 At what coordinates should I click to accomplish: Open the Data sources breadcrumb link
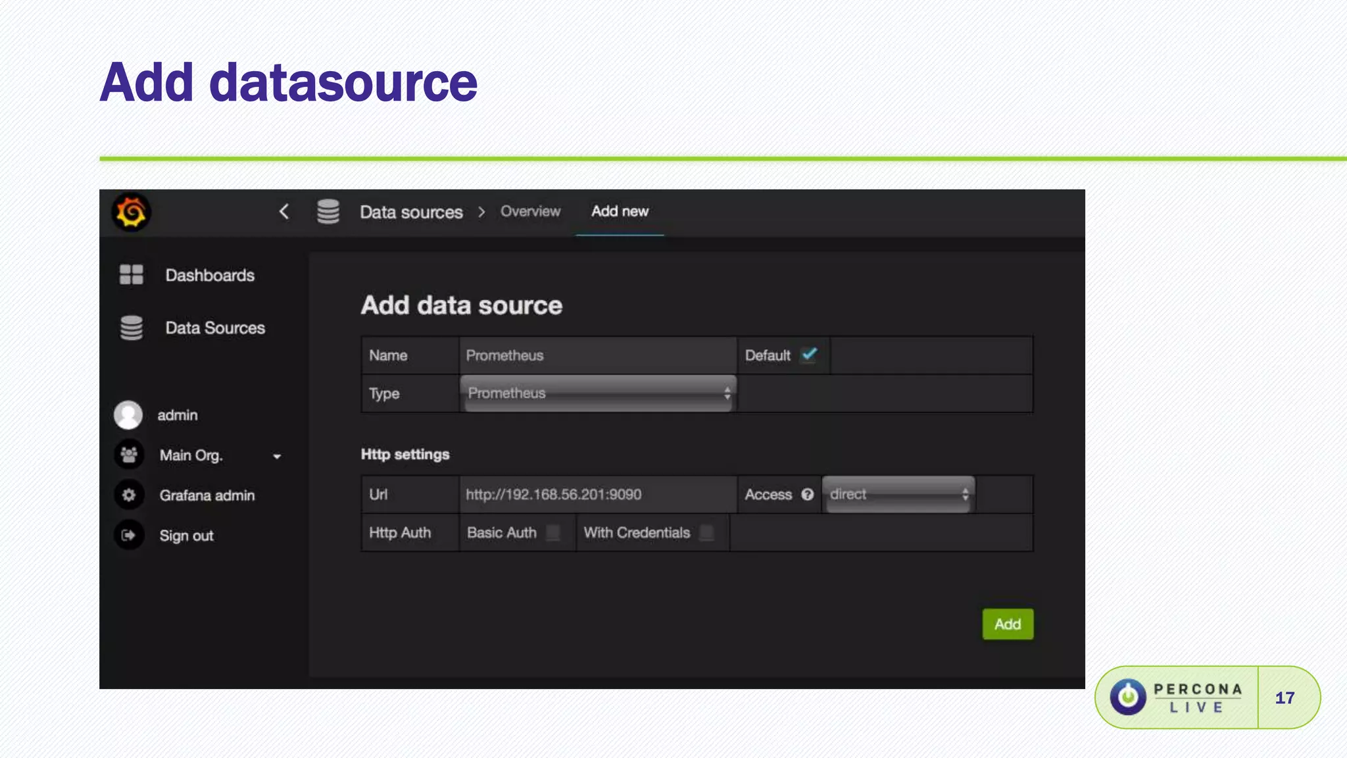click(411, 212)
